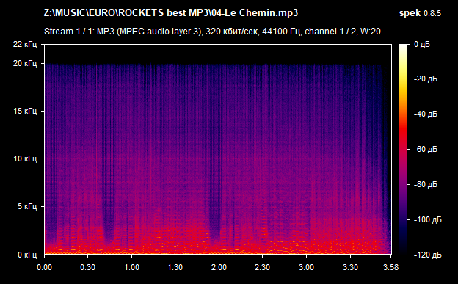Click the file path title ending in 04-Le Chemin.mp3
The height and width of the screenshot is (284, 458).
click(171, 13)
